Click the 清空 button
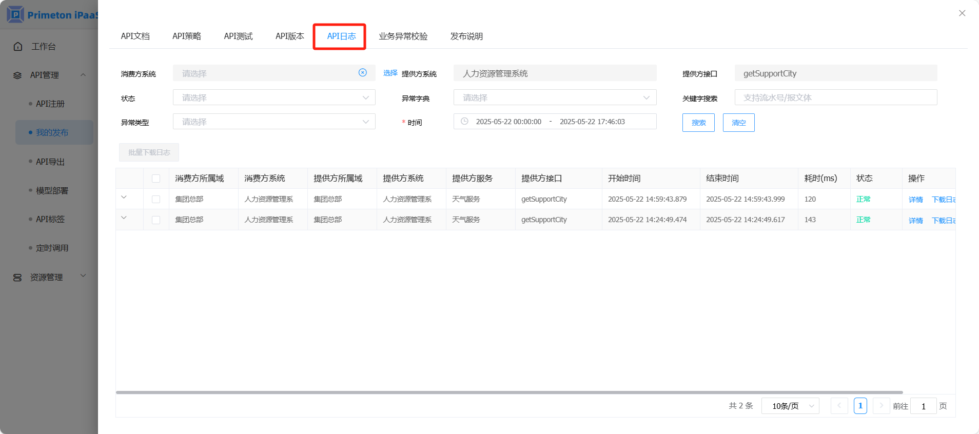 [738, 123]
